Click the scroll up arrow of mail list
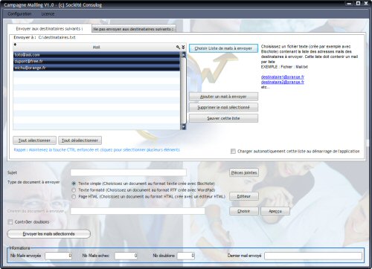The image size is (372, 269). pos(184,54)
